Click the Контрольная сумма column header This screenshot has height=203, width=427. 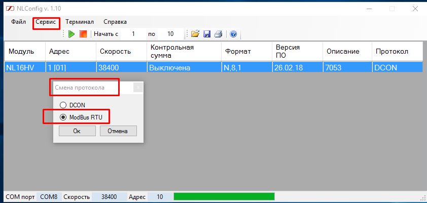pyautogui.click(x=184, y=51)
